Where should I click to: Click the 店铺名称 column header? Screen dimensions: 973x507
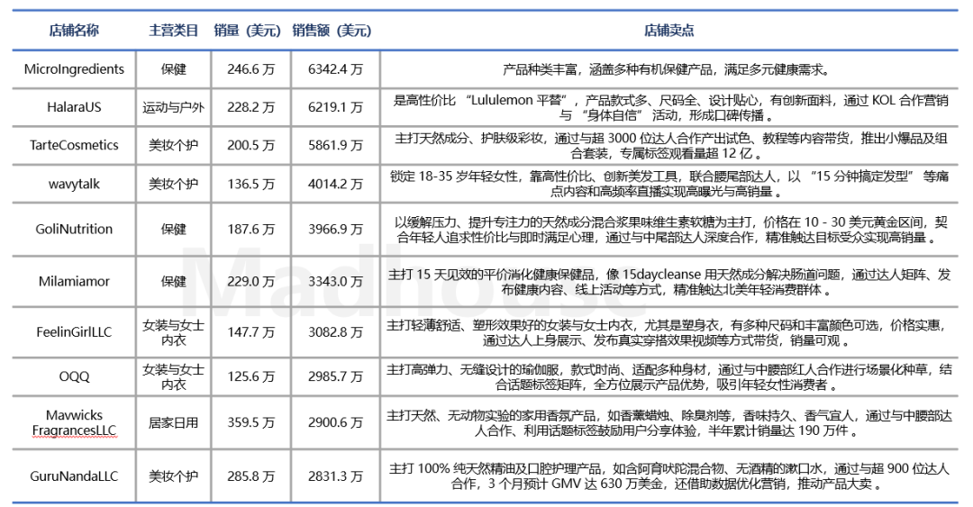coord(74,31)
